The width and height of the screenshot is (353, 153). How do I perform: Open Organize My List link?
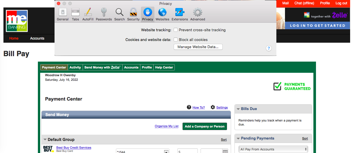tap(166, 126)
